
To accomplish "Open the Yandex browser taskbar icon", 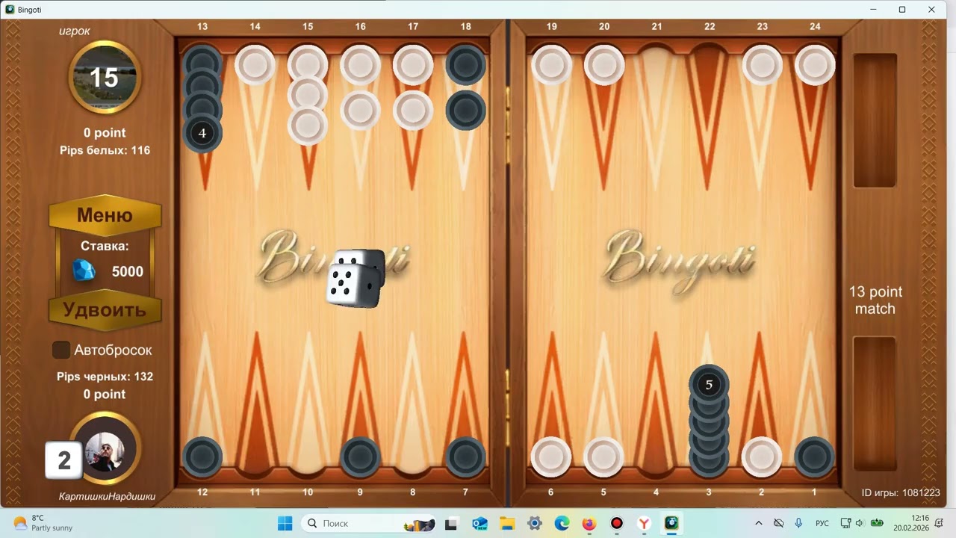I will coord(644,523).
